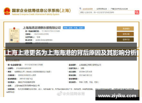Click the 信息打印 button
Image resolution: width=142 pixels, height=103 pixels.
[125, 40]
